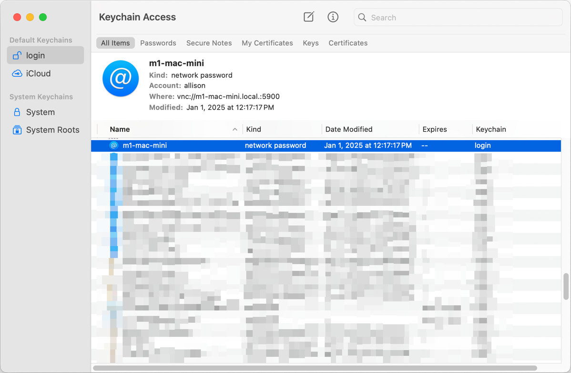Switch to the Passwords tab
This screenshot has width=571, height=373.
pos(158,43)
